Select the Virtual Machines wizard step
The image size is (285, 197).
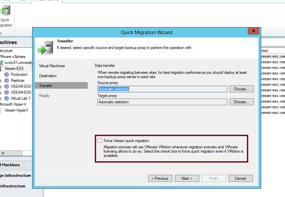[52, 66]
